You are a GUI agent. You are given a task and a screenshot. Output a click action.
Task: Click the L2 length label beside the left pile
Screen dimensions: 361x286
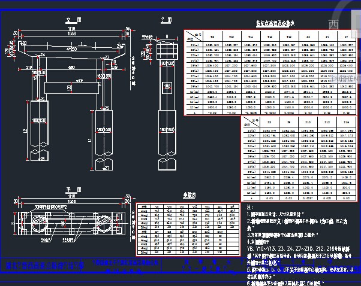pyautogui.click(x=25, y=130)
